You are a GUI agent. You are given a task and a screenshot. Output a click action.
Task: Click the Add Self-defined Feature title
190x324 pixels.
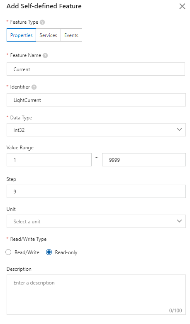(44, 6)
